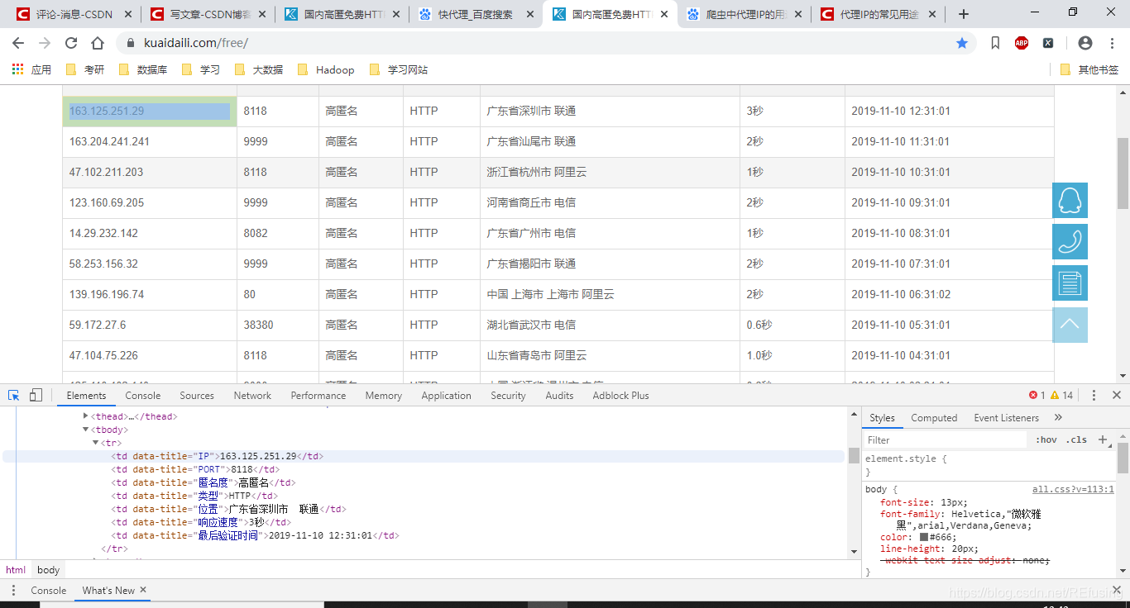Open the 学习网站 bookmark folder
Viewport: 1130px width, 608px height.
399,70
